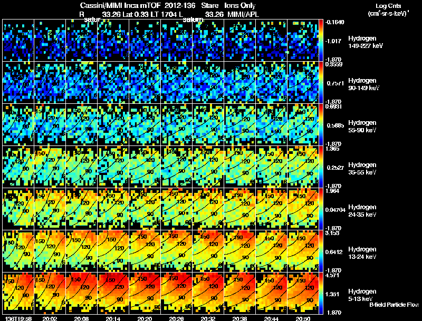This screenshot has width=422, height=321.
Task: Click the '1.351' color scale value
Action: click(332, 295)
